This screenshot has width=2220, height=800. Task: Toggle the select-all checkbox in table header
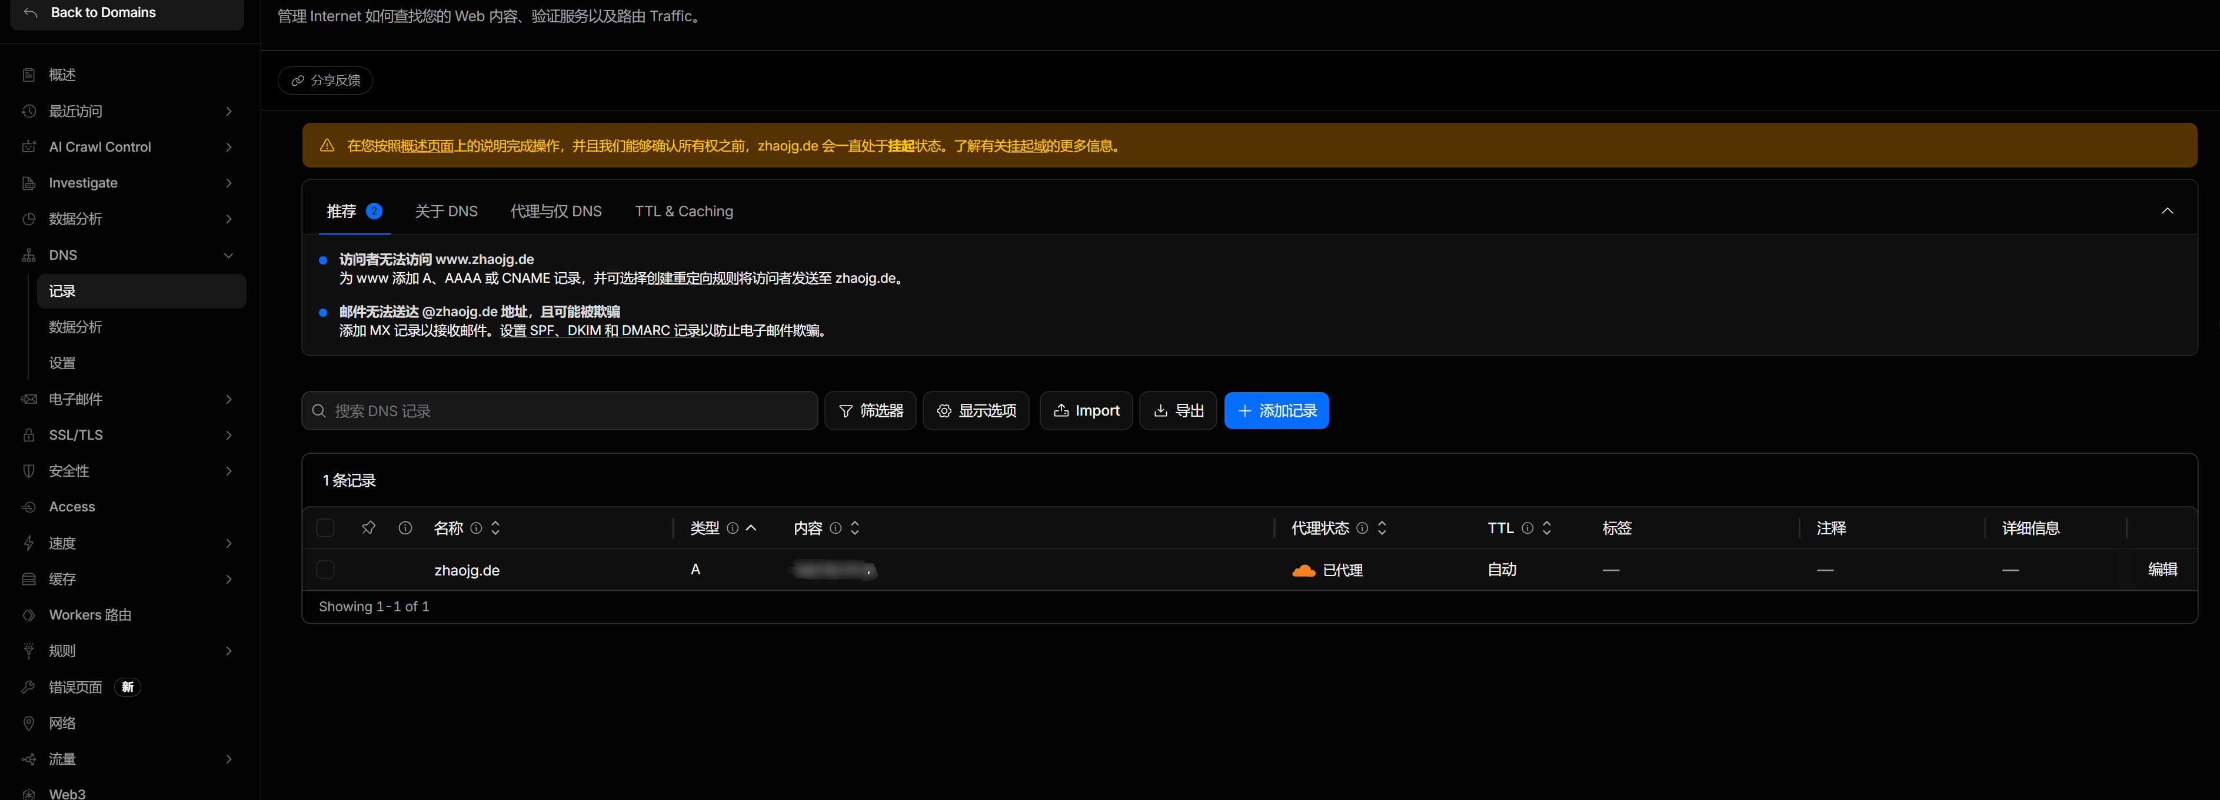tap(326, 528)
